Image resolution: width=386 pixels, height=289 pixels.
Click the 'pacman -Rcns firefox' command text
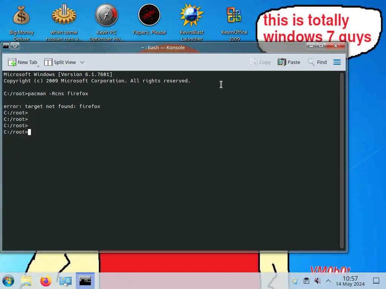point(58,94)
